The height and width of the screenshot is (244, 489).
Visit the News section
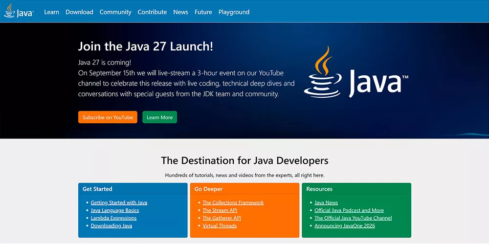[x=180, y=12]
